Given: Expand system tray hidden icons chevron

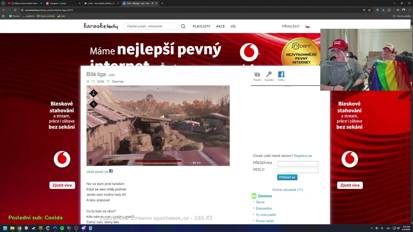Looking at the screenshot, I should 372,228.
